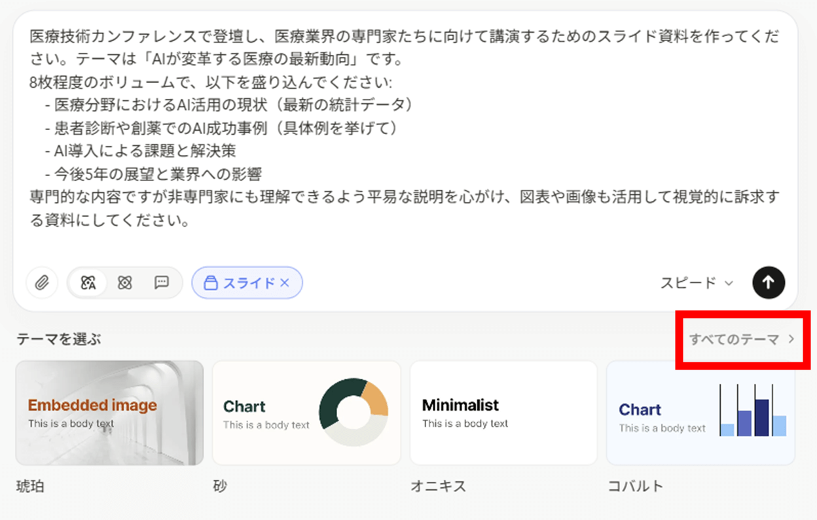Remove the スライド chip with its X
The width and height of the screenshot is (817, 520).
(x=285, y=283)
